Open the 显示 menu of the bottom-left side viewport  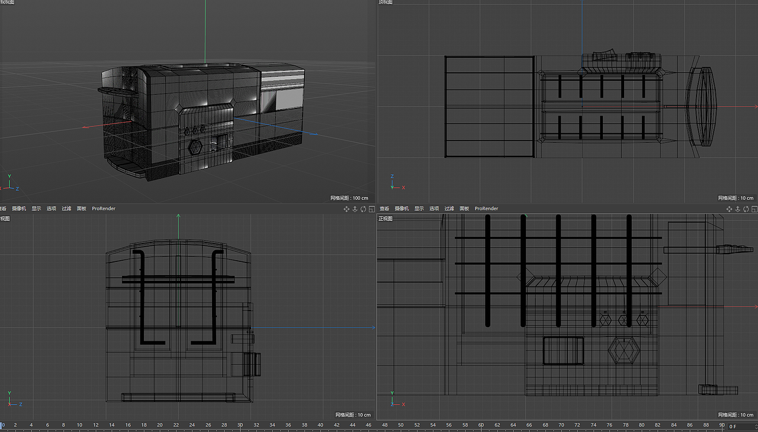(36, 209)
